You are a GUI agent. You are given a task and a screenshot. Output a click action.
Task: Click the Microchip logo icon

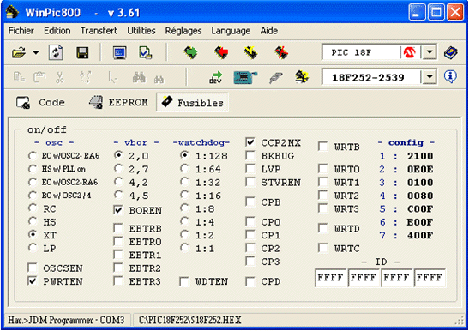pyautogui.click(x=410, y=52)
